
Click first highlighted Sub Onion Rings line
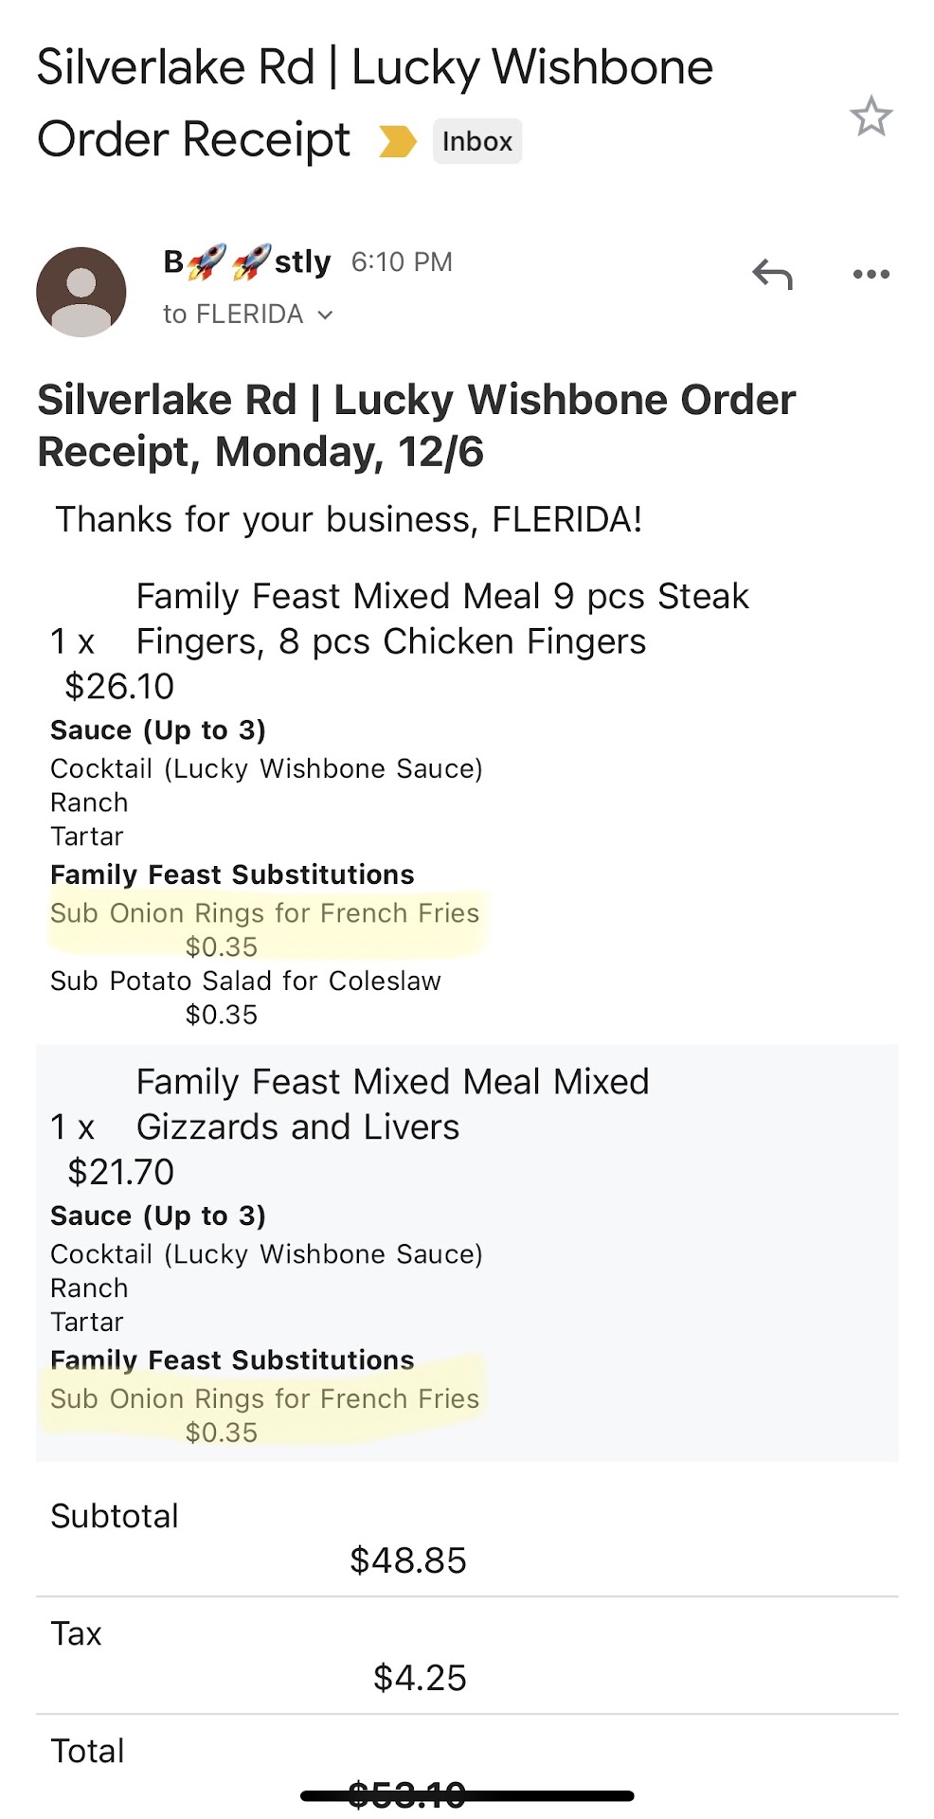[264, 913]
